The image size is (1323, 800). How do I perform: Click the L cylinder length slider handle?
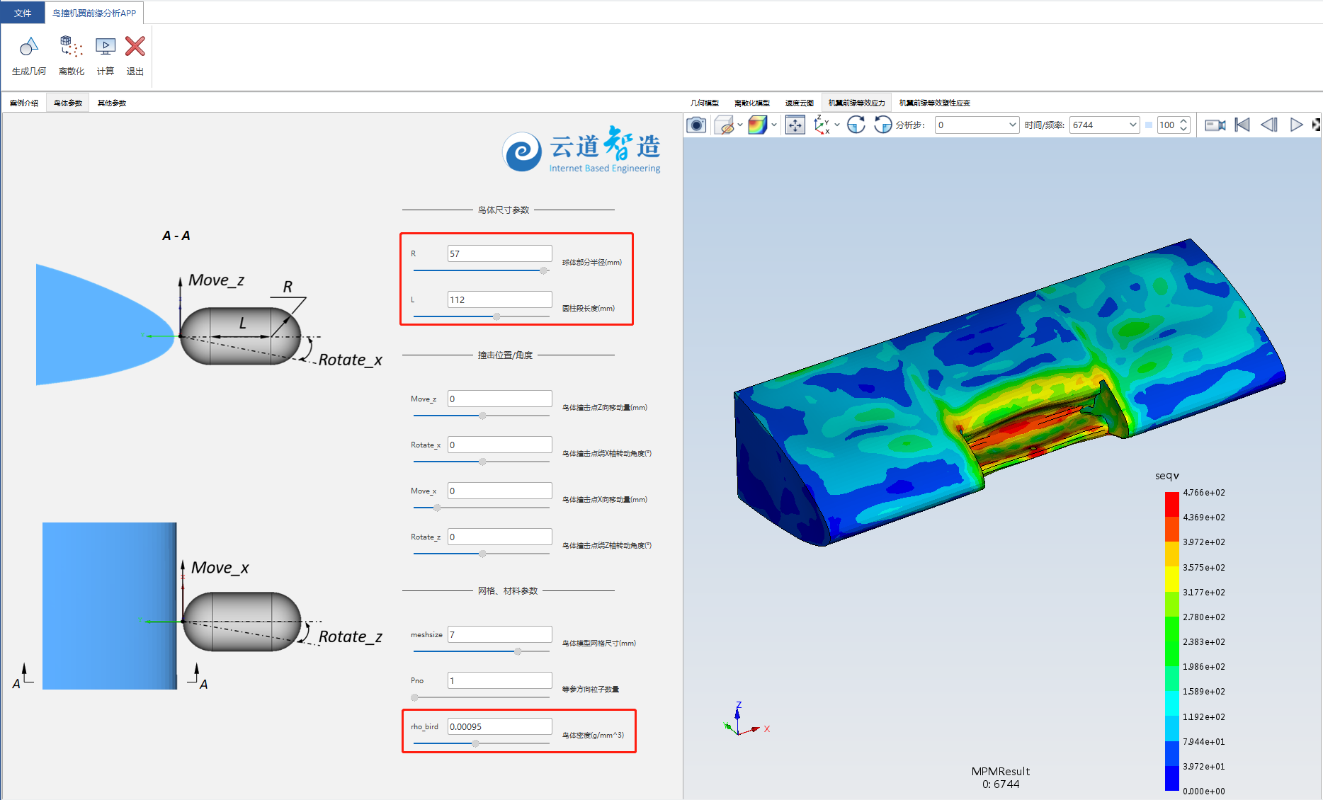(x=496, y=316)
